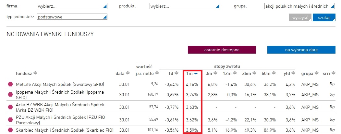The width and height of the screenshot is (341, 134).
Task: Select the na wybraną datę tab
Action: tap(301, 50)
